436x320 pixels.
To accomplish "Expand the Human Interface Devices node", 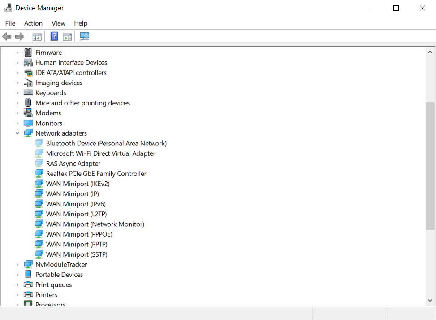I will tap(17, 63).
